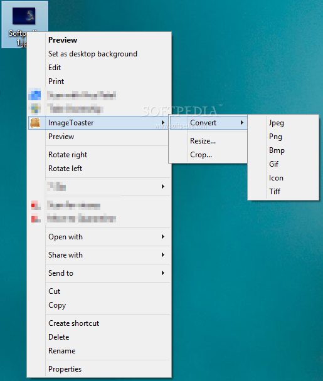
Task: Expand the Open with arrow
Action: (163, 236)
